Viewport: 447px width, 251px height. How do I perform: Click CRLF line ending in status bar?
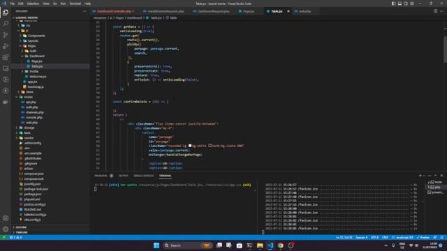pos(385,237)
